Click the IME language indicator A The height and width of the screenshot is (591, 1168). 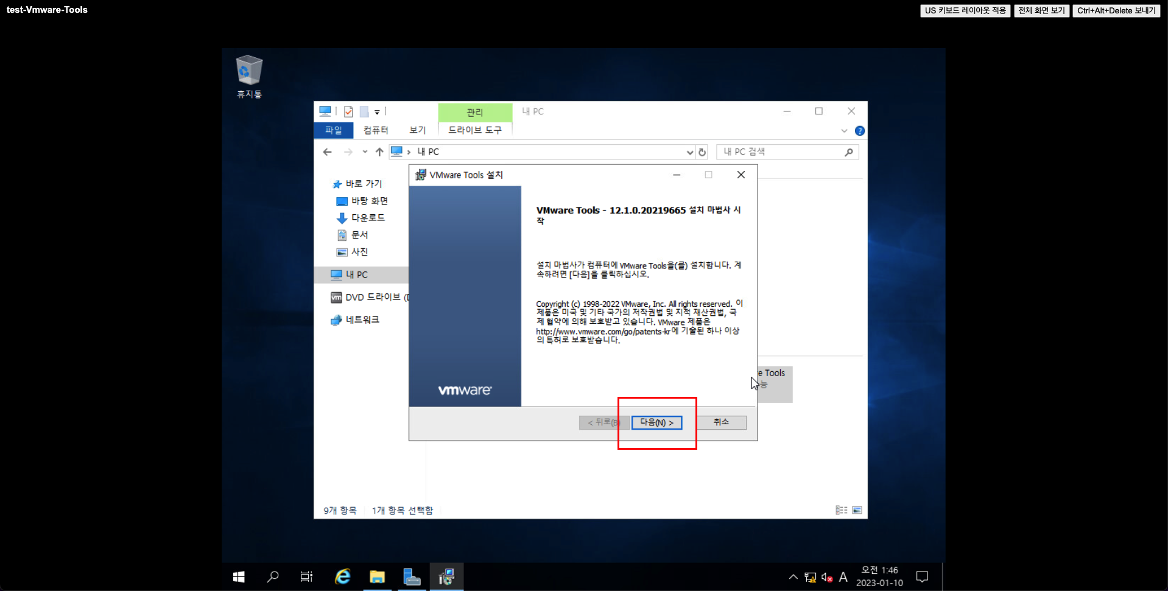tap(843, 577)
